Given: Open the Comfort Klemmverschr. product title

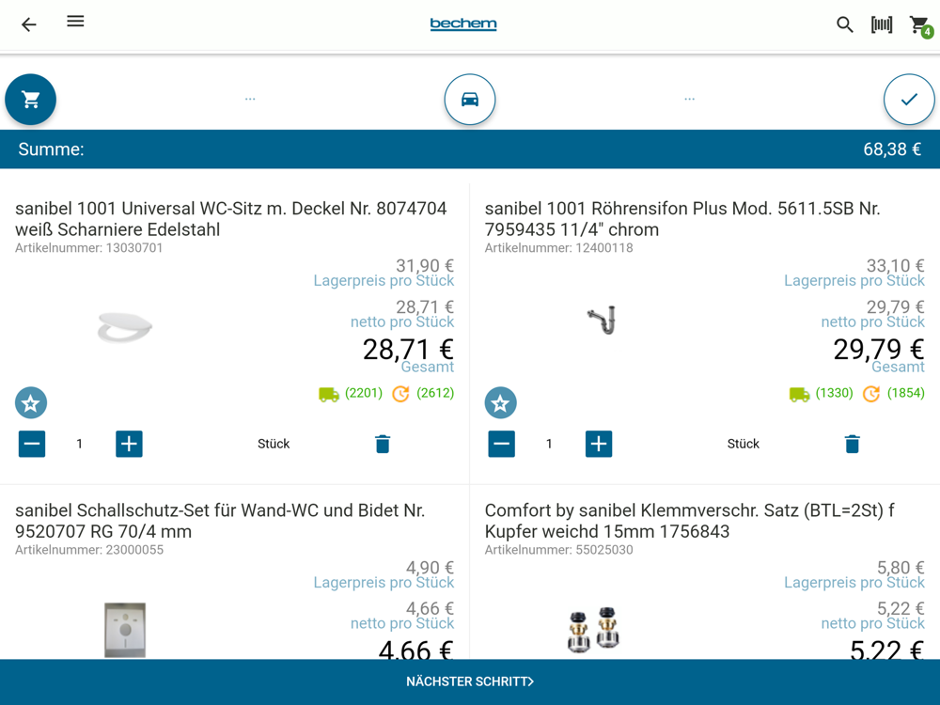Looking at the screenshot, I should tap(689, 521).
